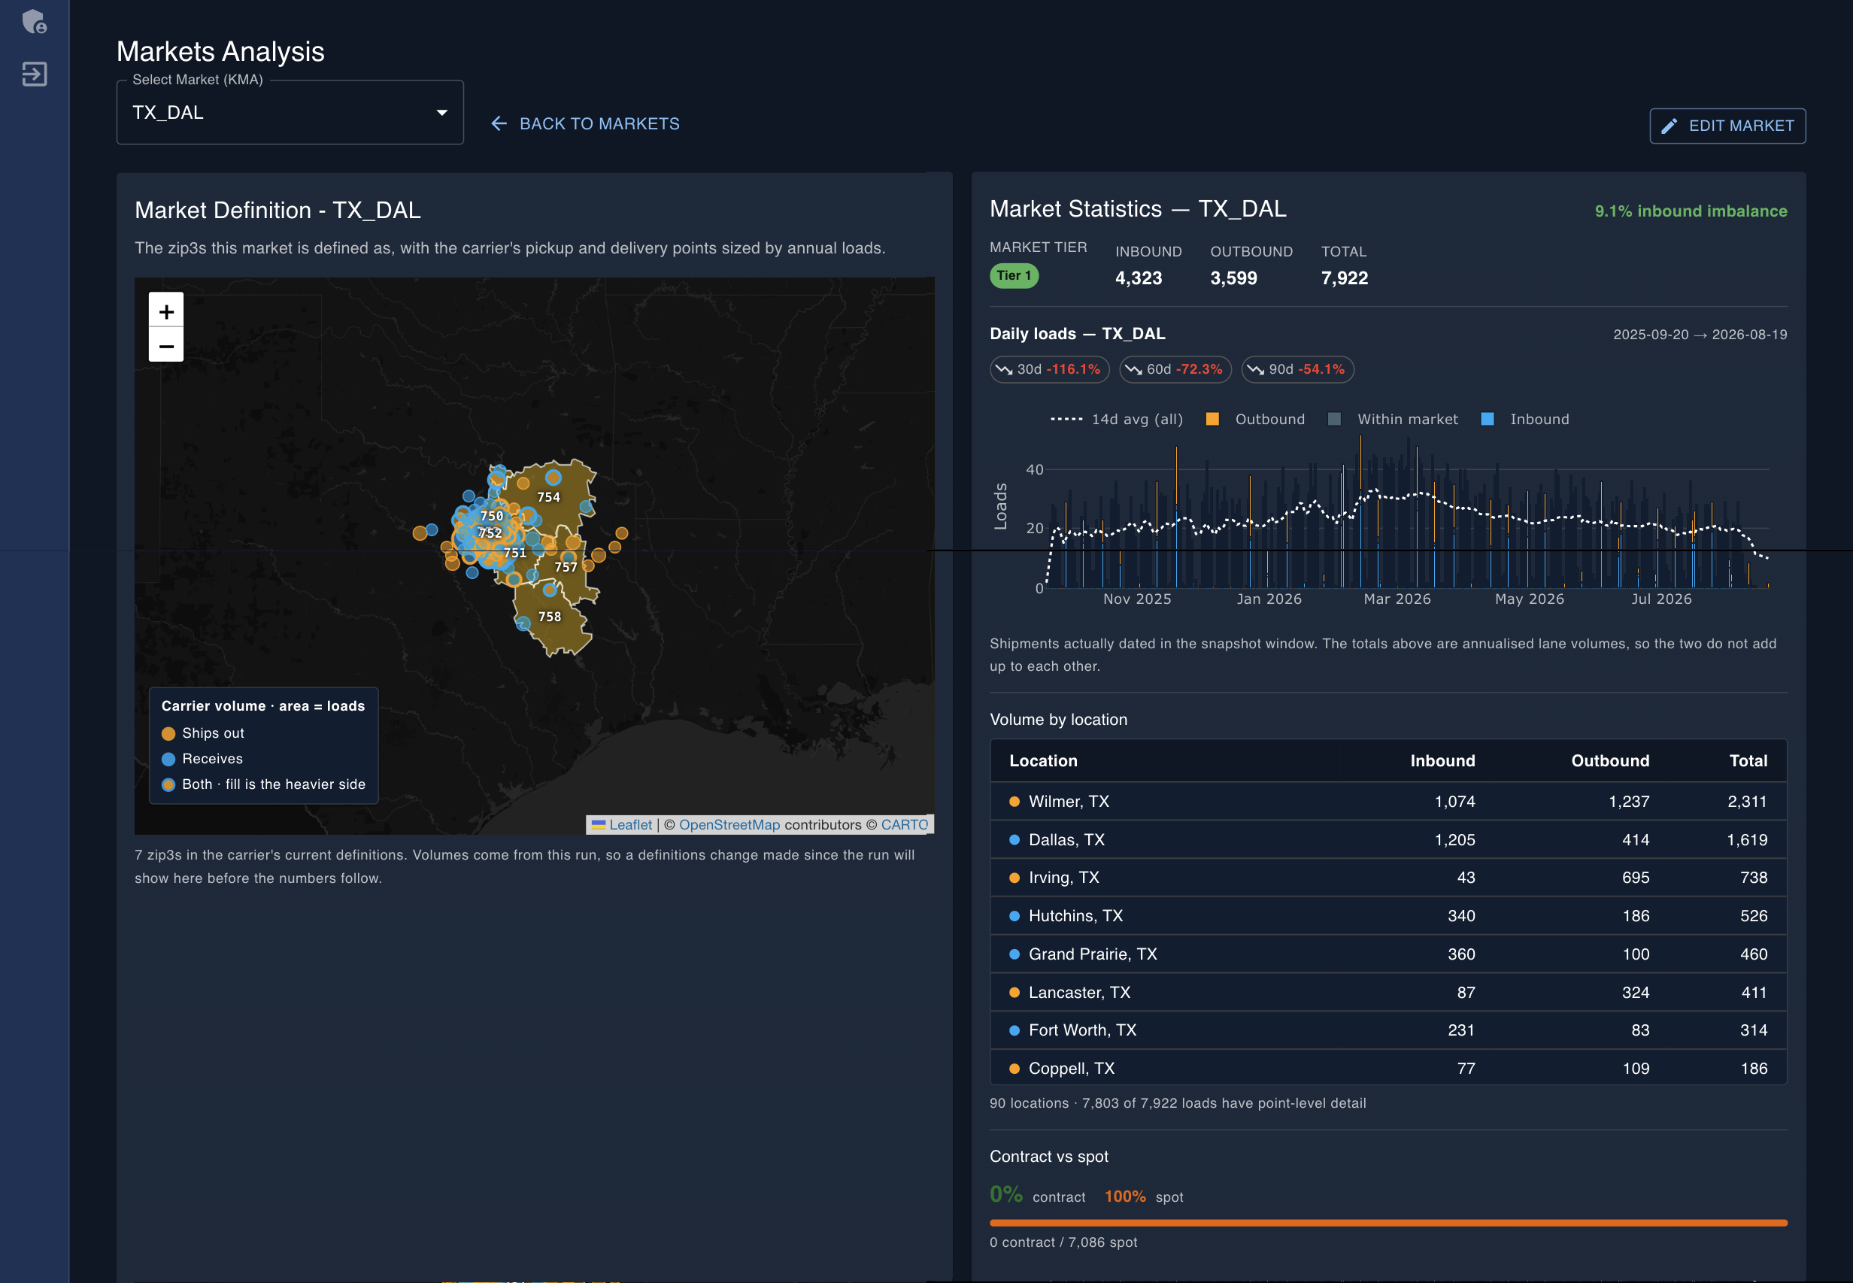Screen dimensions: 1853x1283
Task: Select the Dallas, TX row
Action: coord(1388,840)
